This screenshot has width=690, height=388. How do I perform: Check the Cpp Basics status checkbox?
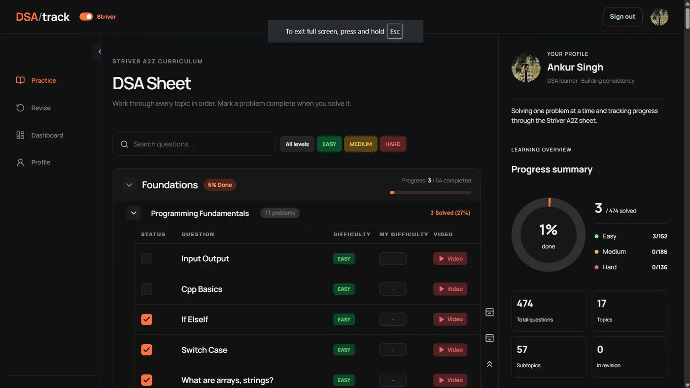coord(147,289)
